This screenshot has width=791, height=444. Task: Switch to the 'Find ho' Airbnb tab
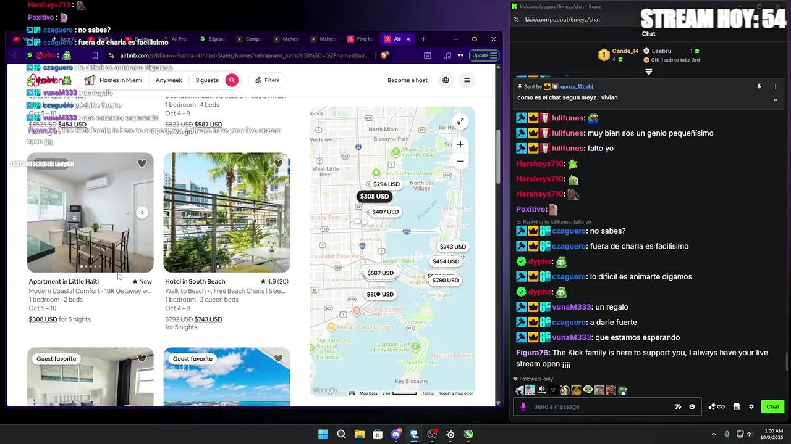[x=362, y=39]
